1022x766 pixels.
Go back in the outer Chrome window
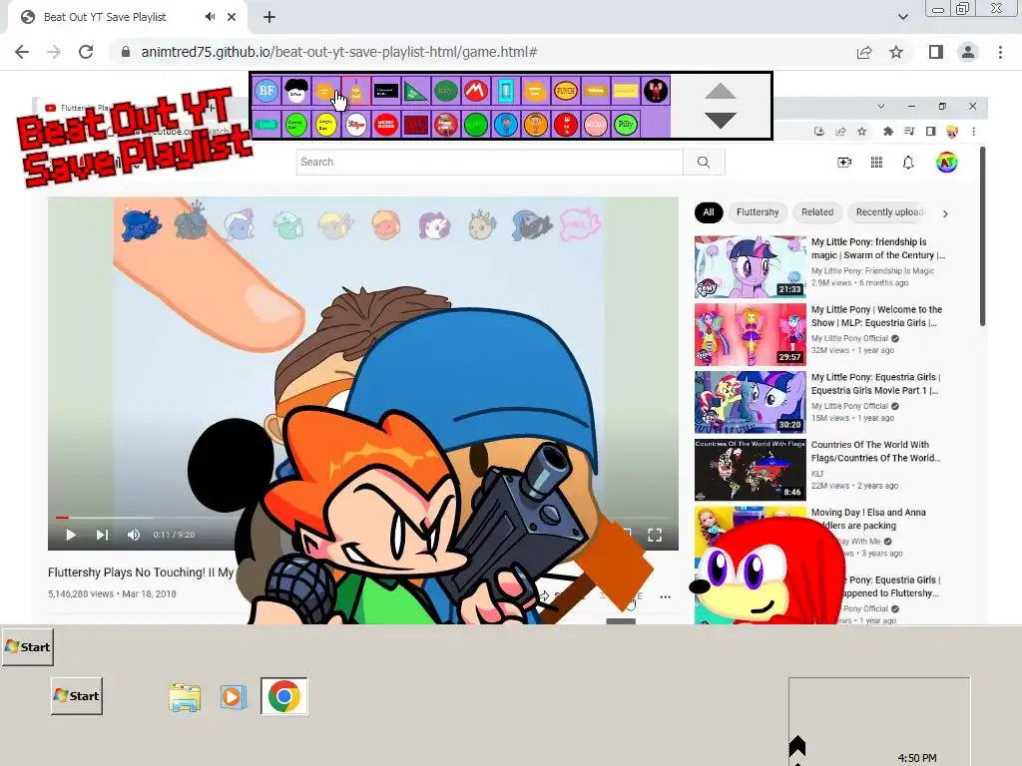(x=22, y=52)
